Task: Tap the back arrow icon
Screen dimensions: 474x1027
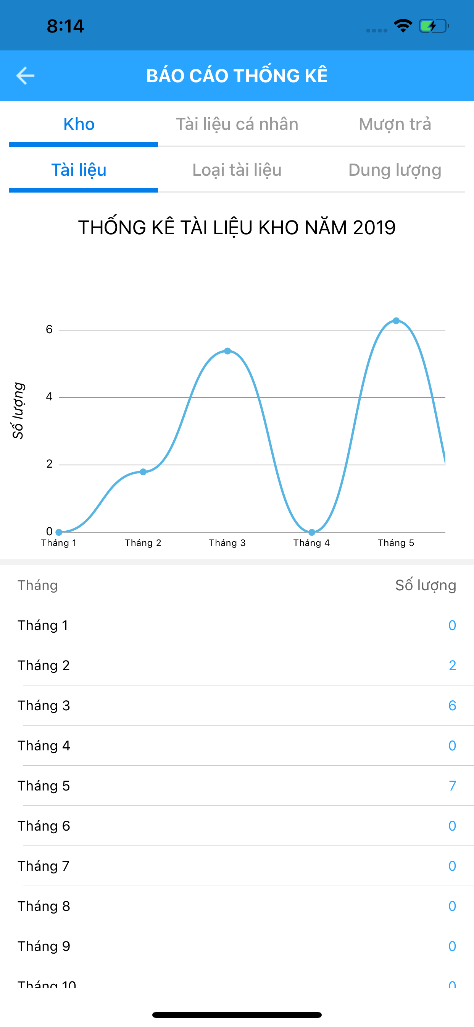Action: 25,76
